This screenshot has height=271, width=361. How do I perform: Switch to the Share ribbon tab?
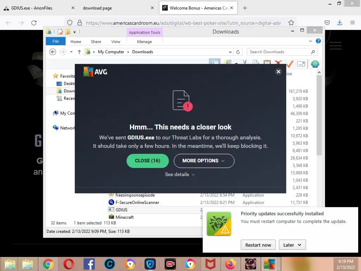[x=96, y=42]
